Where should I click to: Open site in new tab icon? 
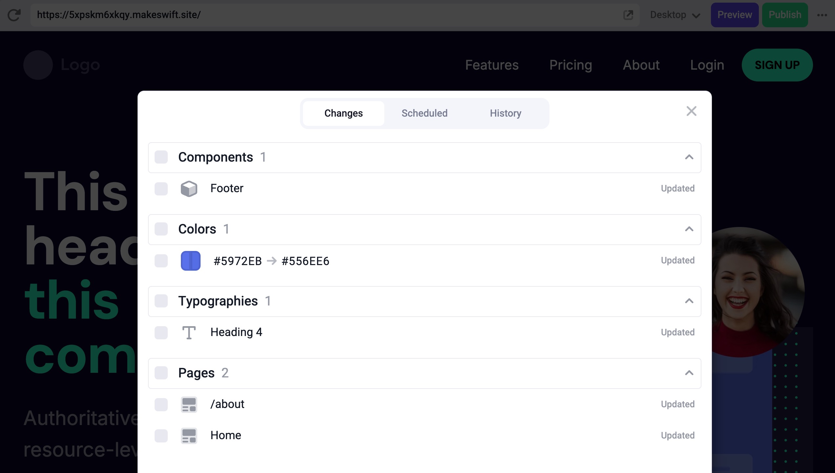(x=628, y=15)
